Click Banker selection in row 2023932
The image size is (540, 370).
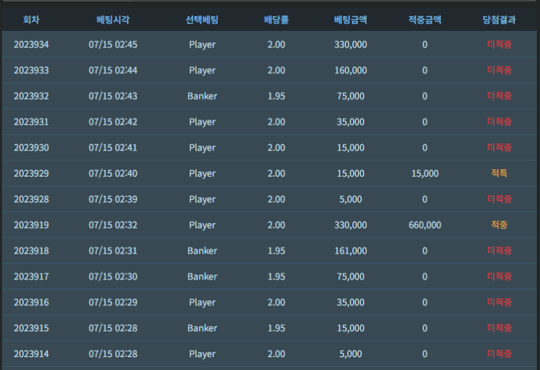[x=202, y=96]
